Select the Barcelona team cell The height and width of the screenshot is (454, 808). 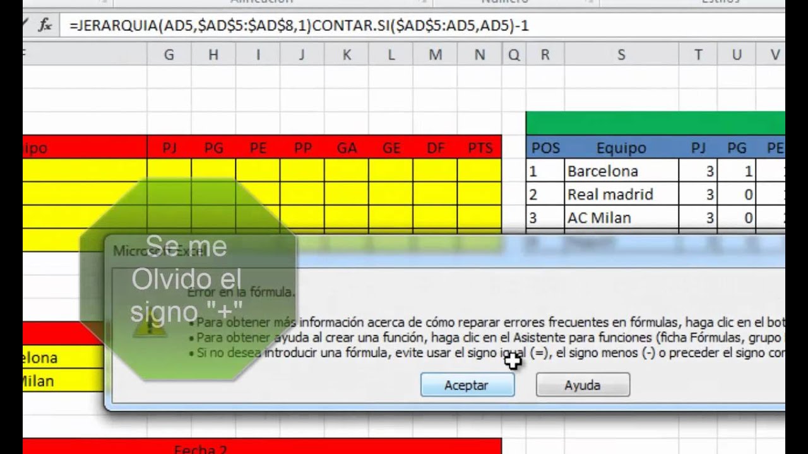point(621,171)
